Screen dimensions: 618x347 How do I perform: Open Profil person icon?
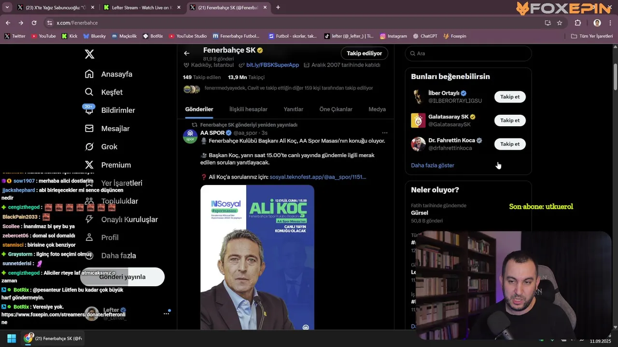89,237
